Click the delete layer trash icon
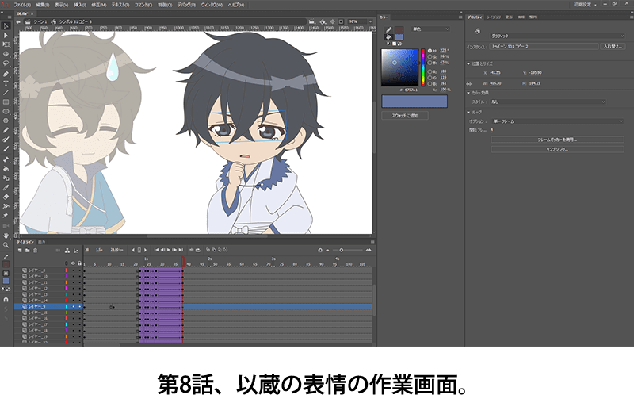Viewport: 634px width, 395px height. click(x=35, y=251)
